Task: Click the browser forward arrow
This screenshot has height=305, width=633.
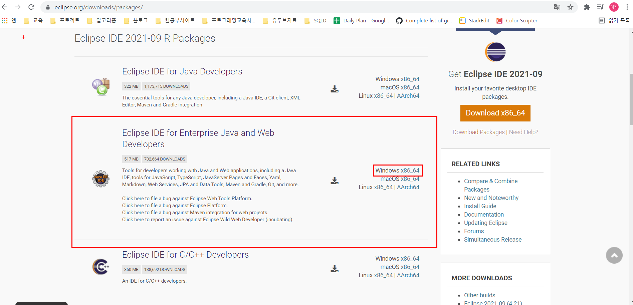Action: pyautogui.click(x=18, y=7)
